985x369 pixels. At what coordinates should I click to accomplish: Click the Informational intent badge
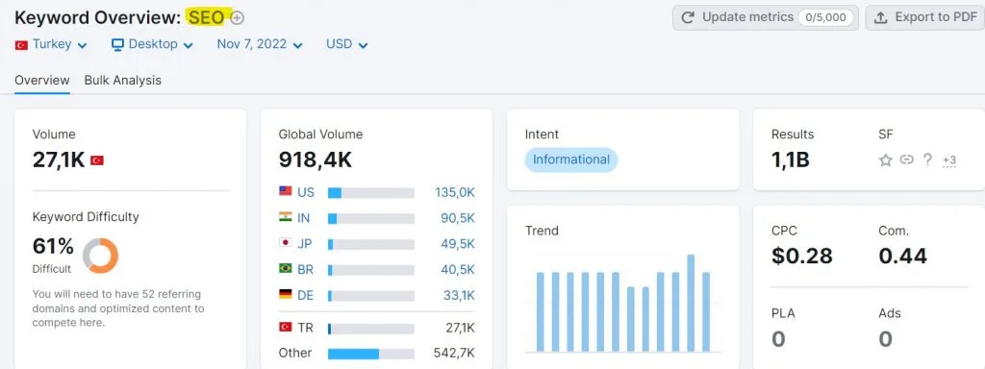[571, 160]
